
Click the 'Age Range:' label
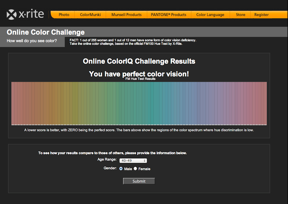107,159
